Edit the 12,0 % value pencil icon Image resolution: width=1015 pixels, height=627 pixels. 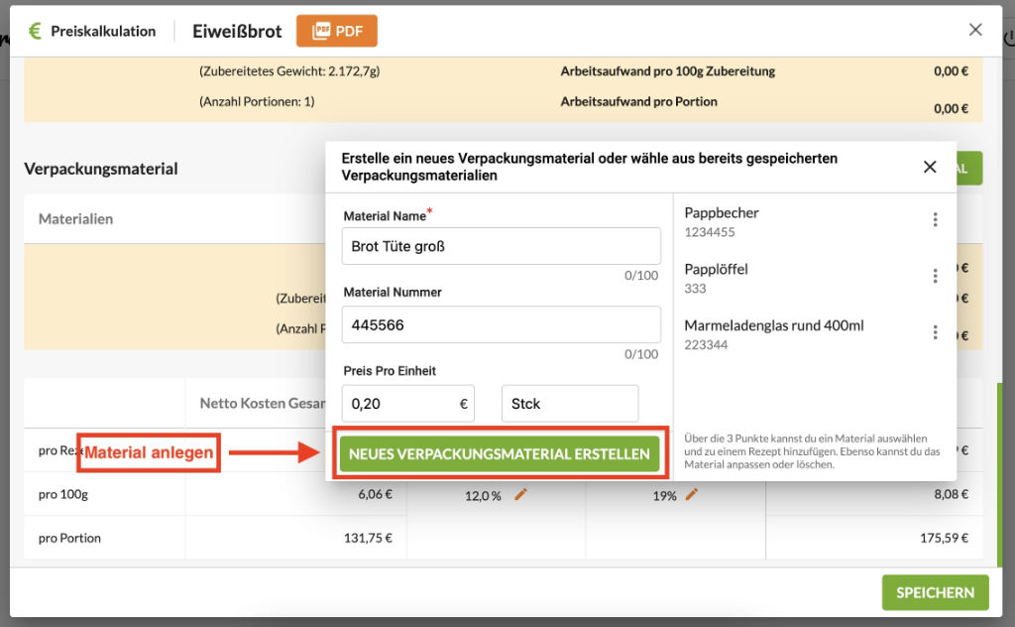tap(521, 494)
